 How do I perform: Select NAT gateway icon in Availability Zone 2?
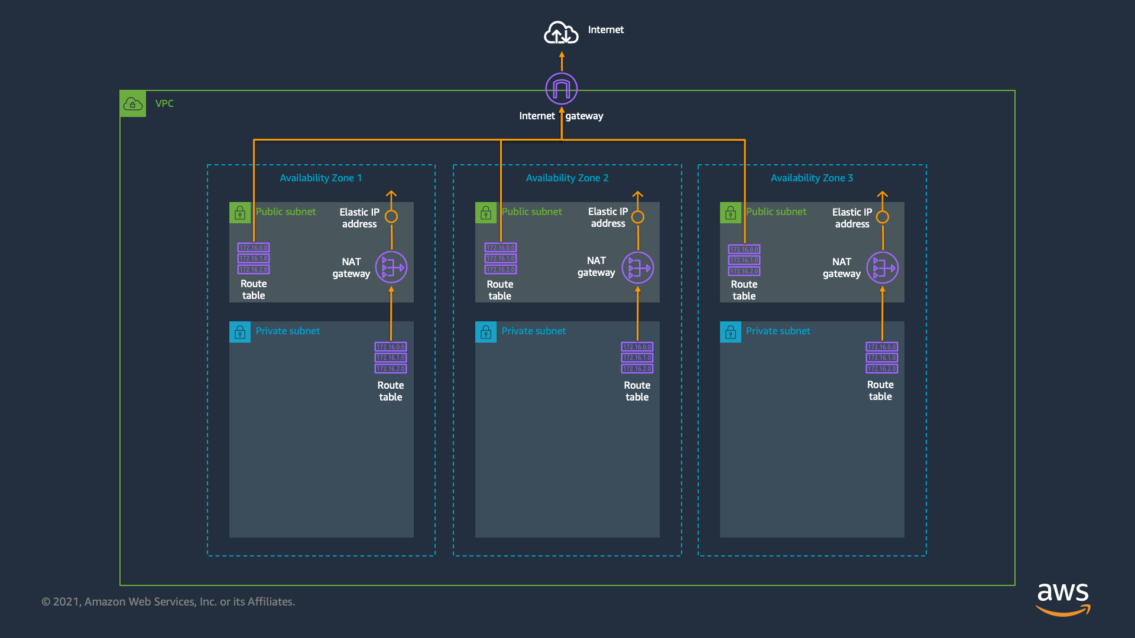click(637, 268)
